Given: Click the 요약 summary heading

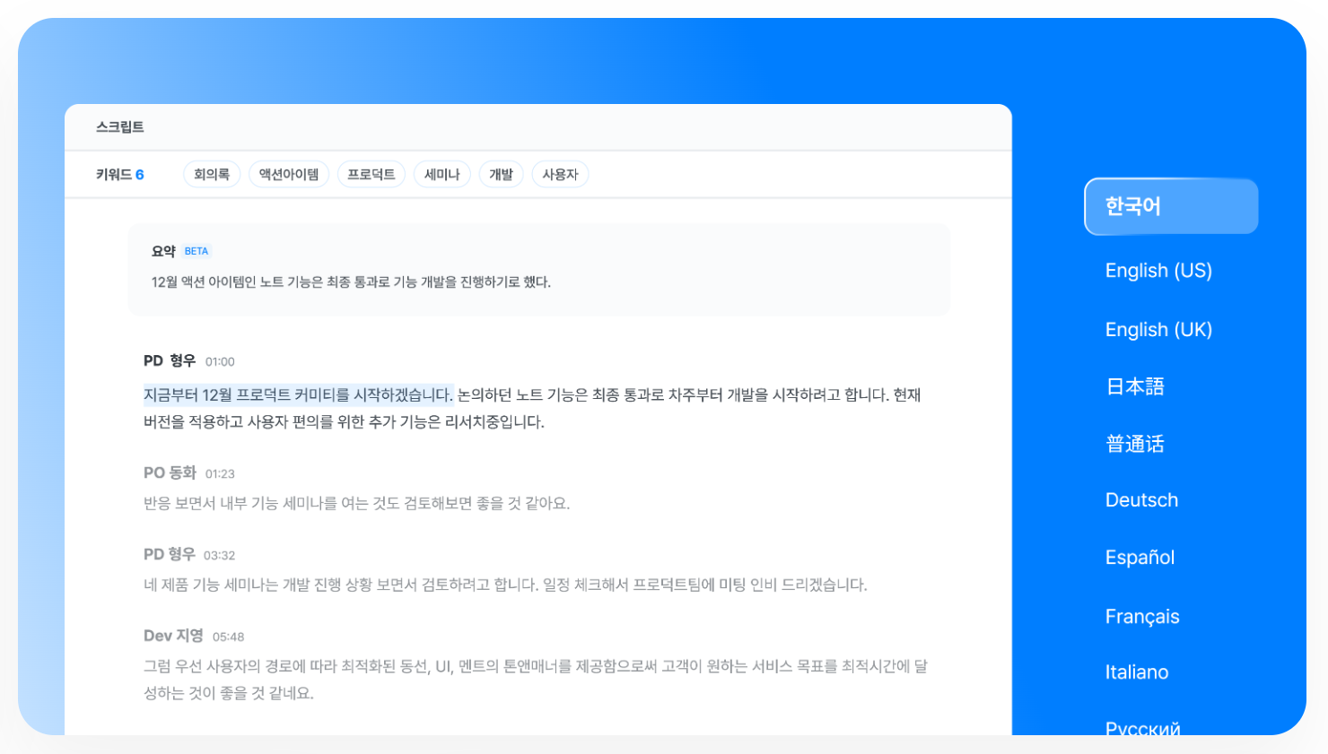Looking at the screenshot, I should tap(163, 251).
